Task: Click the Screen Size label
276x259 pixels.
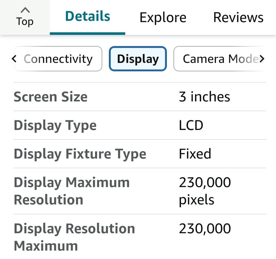Action: [x=51, y=97]
